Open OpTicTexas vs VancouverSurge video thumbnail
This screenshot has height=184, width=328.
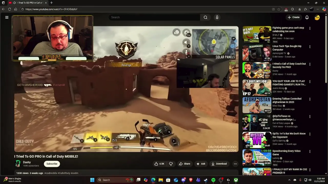[257, 122]
